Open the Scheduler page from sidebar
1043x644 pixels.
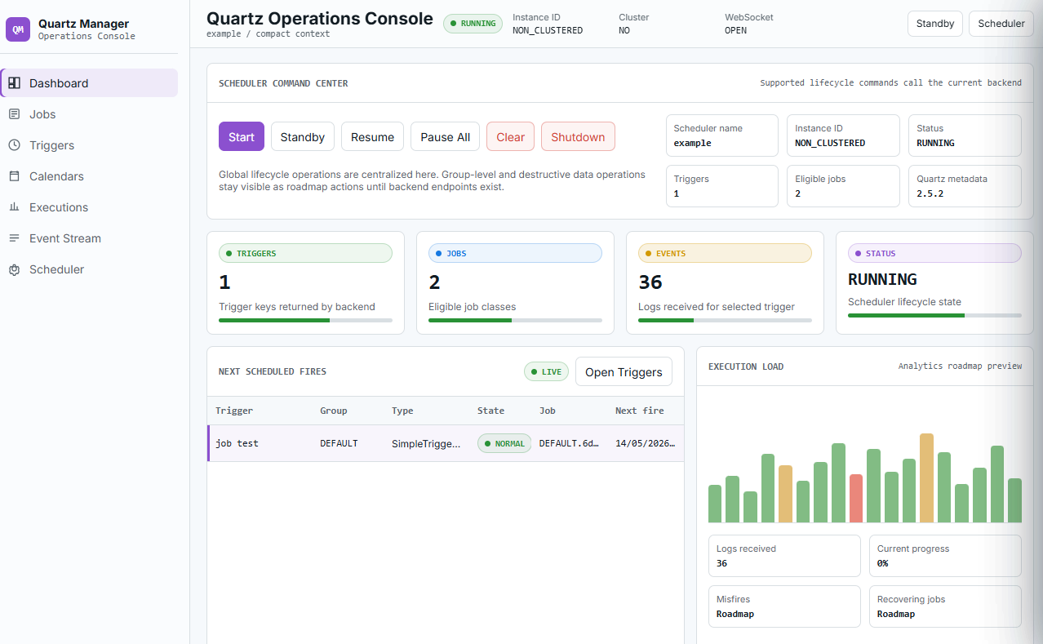[89, 269]
